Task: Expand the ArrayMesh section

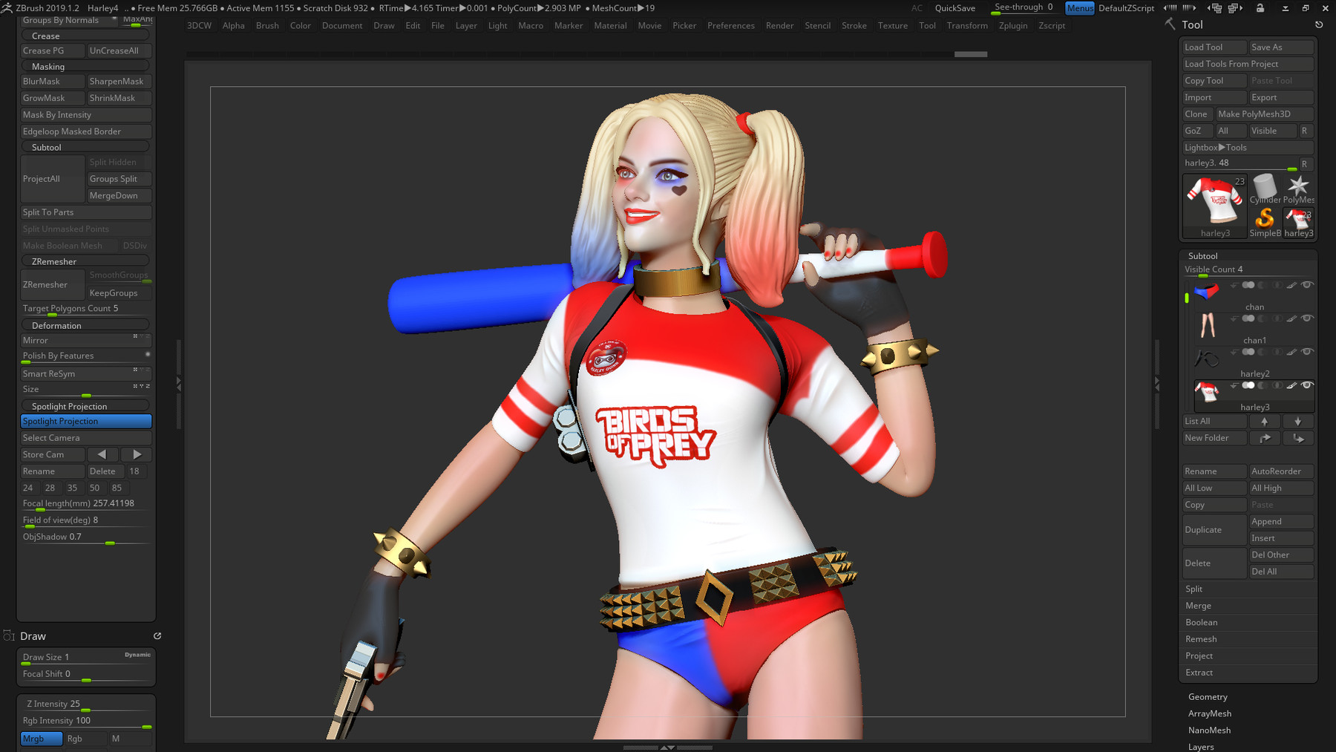Action: click(1210, 713)
